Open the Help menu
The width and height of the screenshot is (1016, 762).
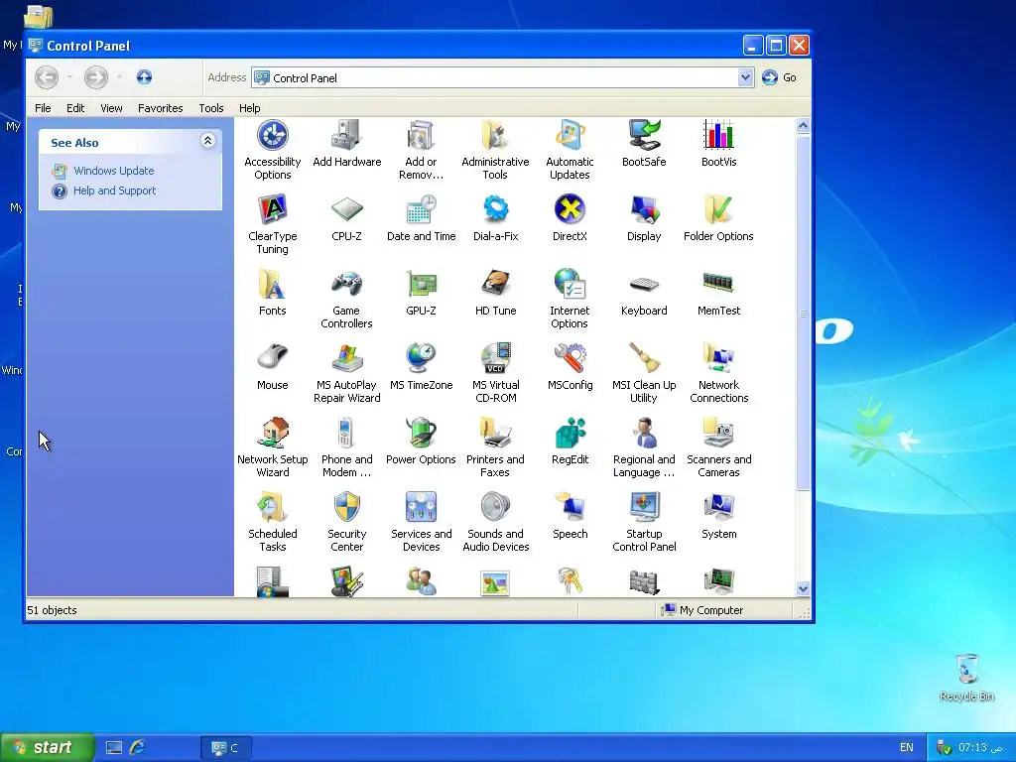click(249, 108)
